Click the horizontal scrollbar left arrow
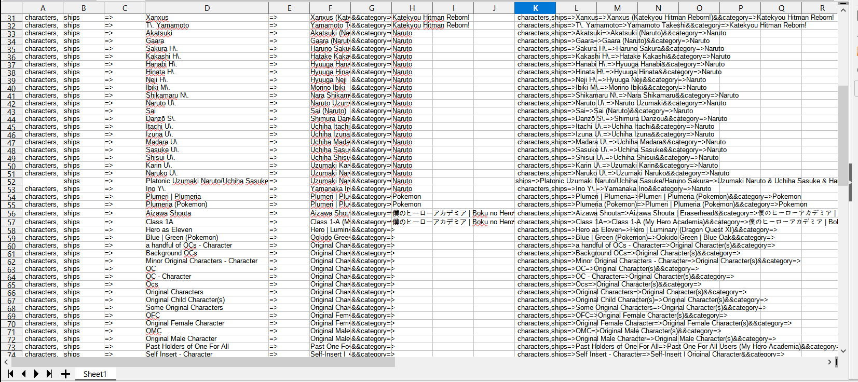 [6, 362]
